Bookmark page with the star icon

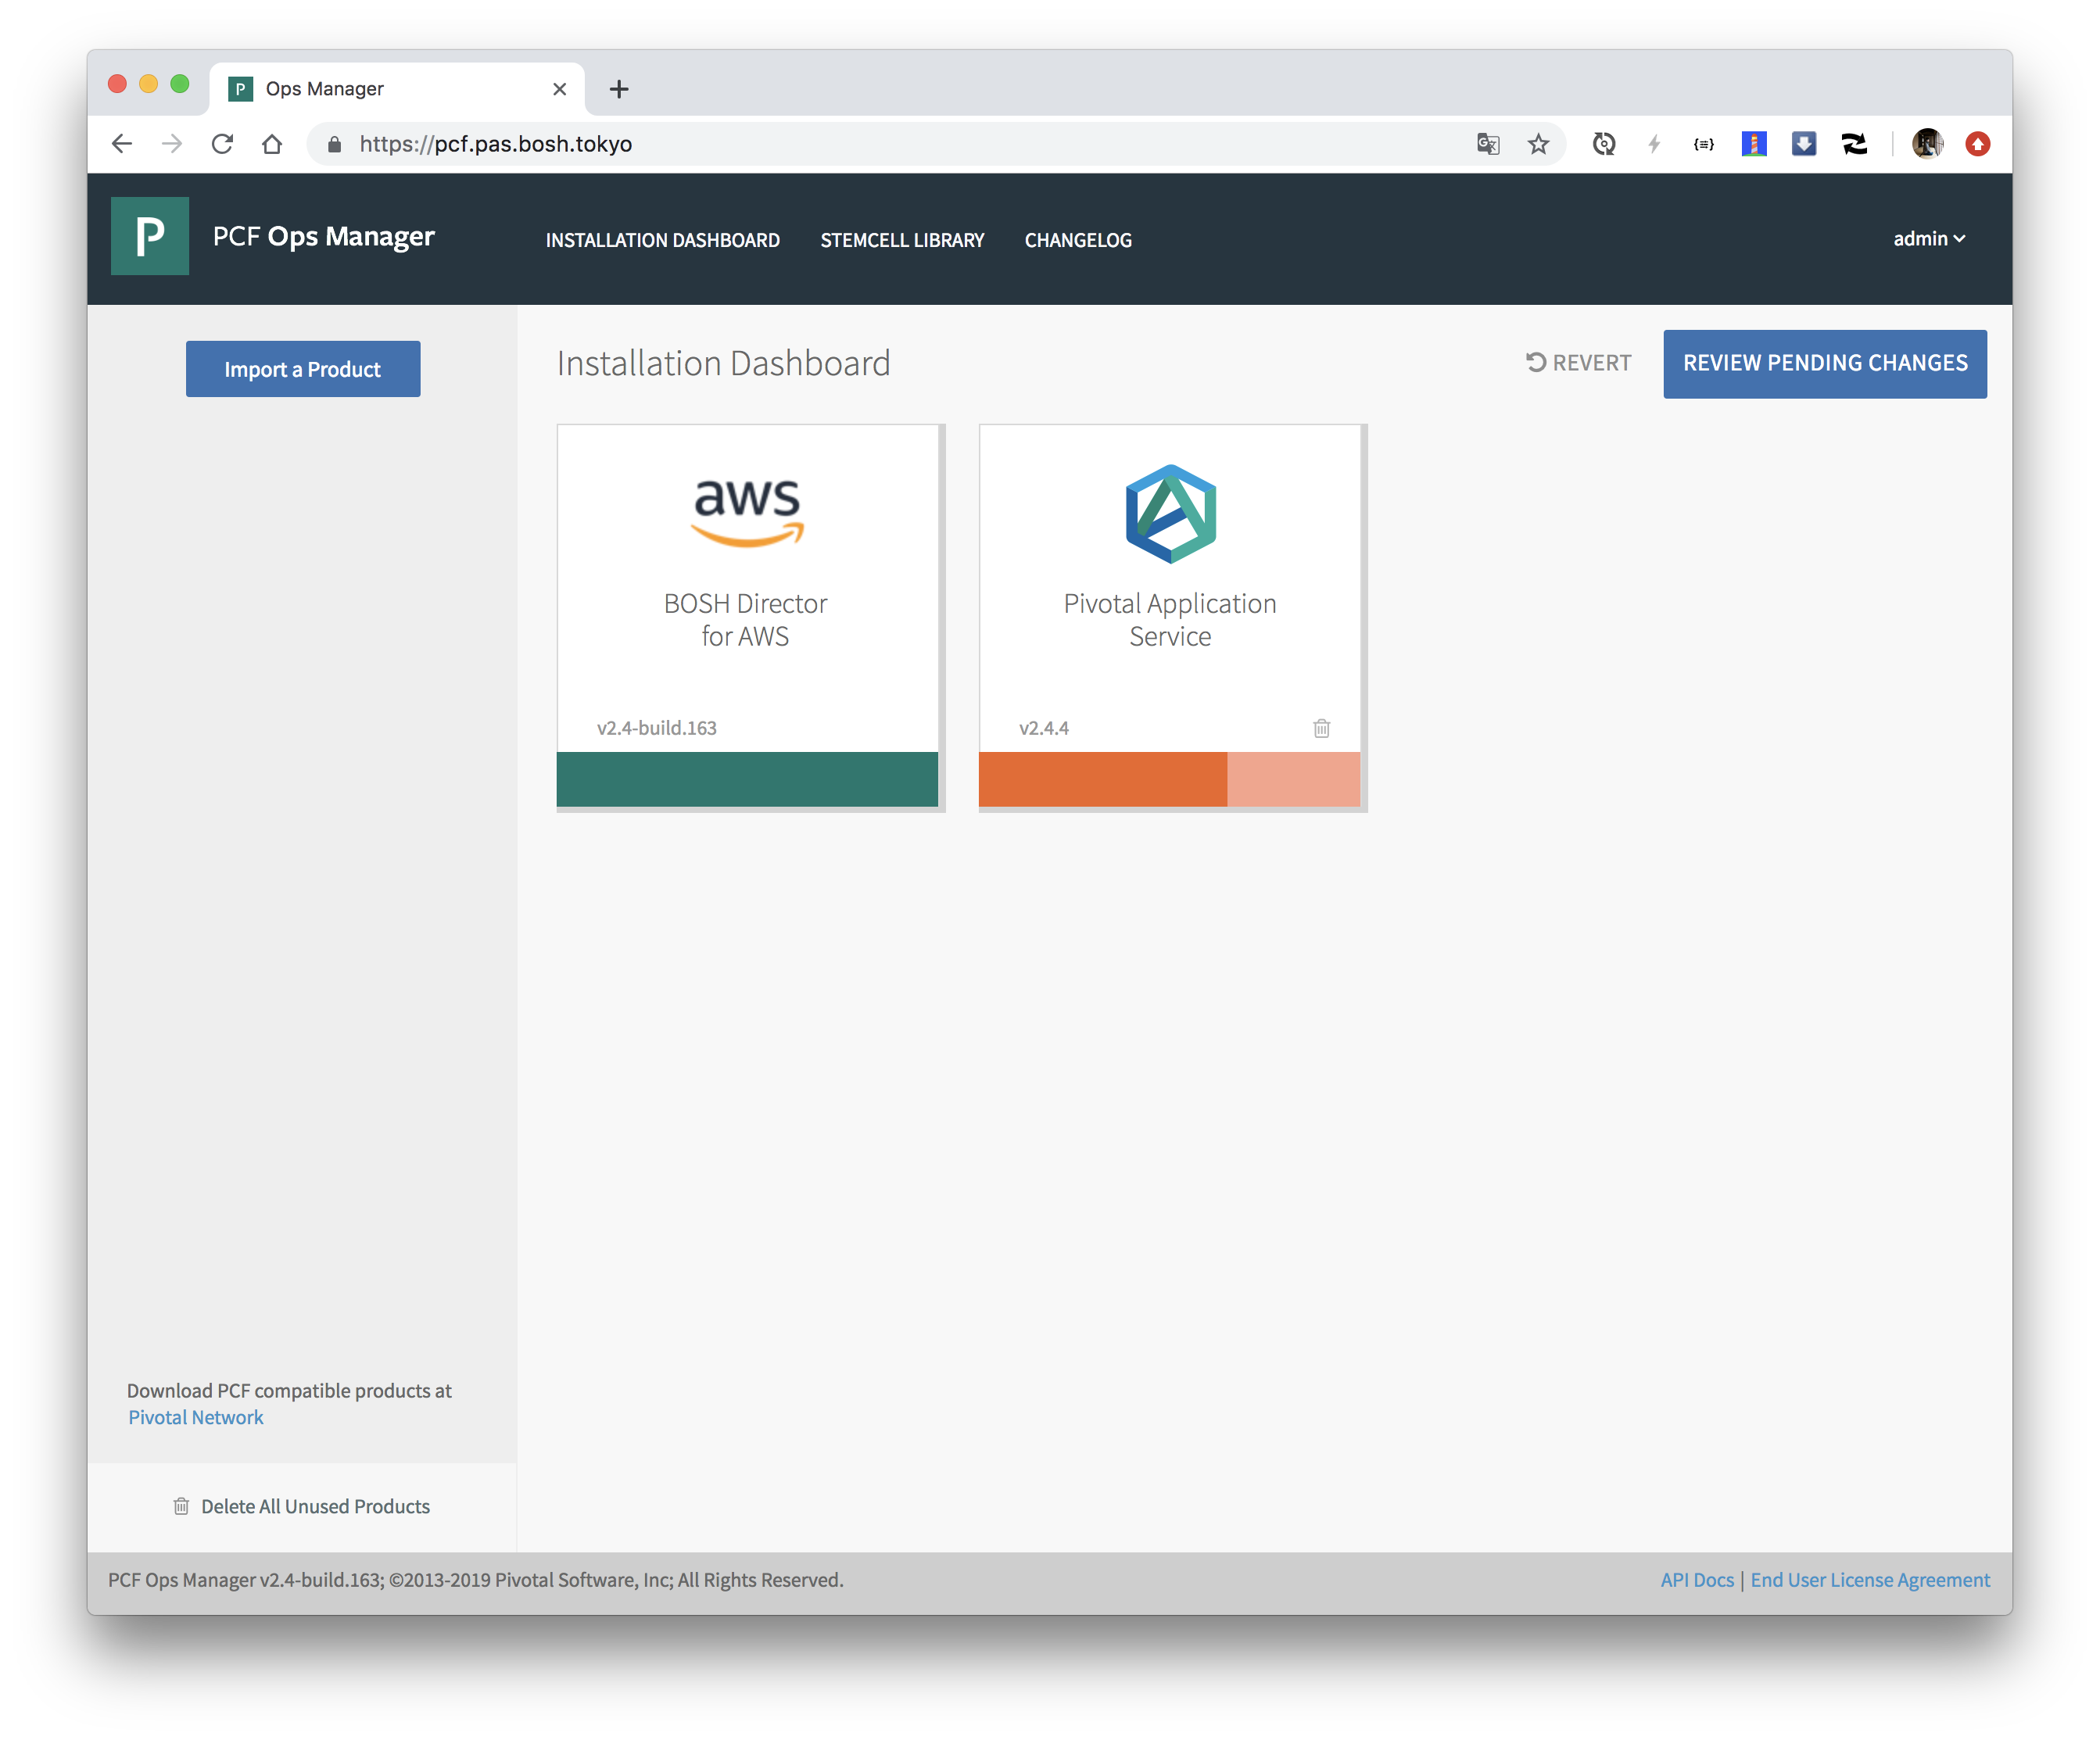(x=1538, y=144)
